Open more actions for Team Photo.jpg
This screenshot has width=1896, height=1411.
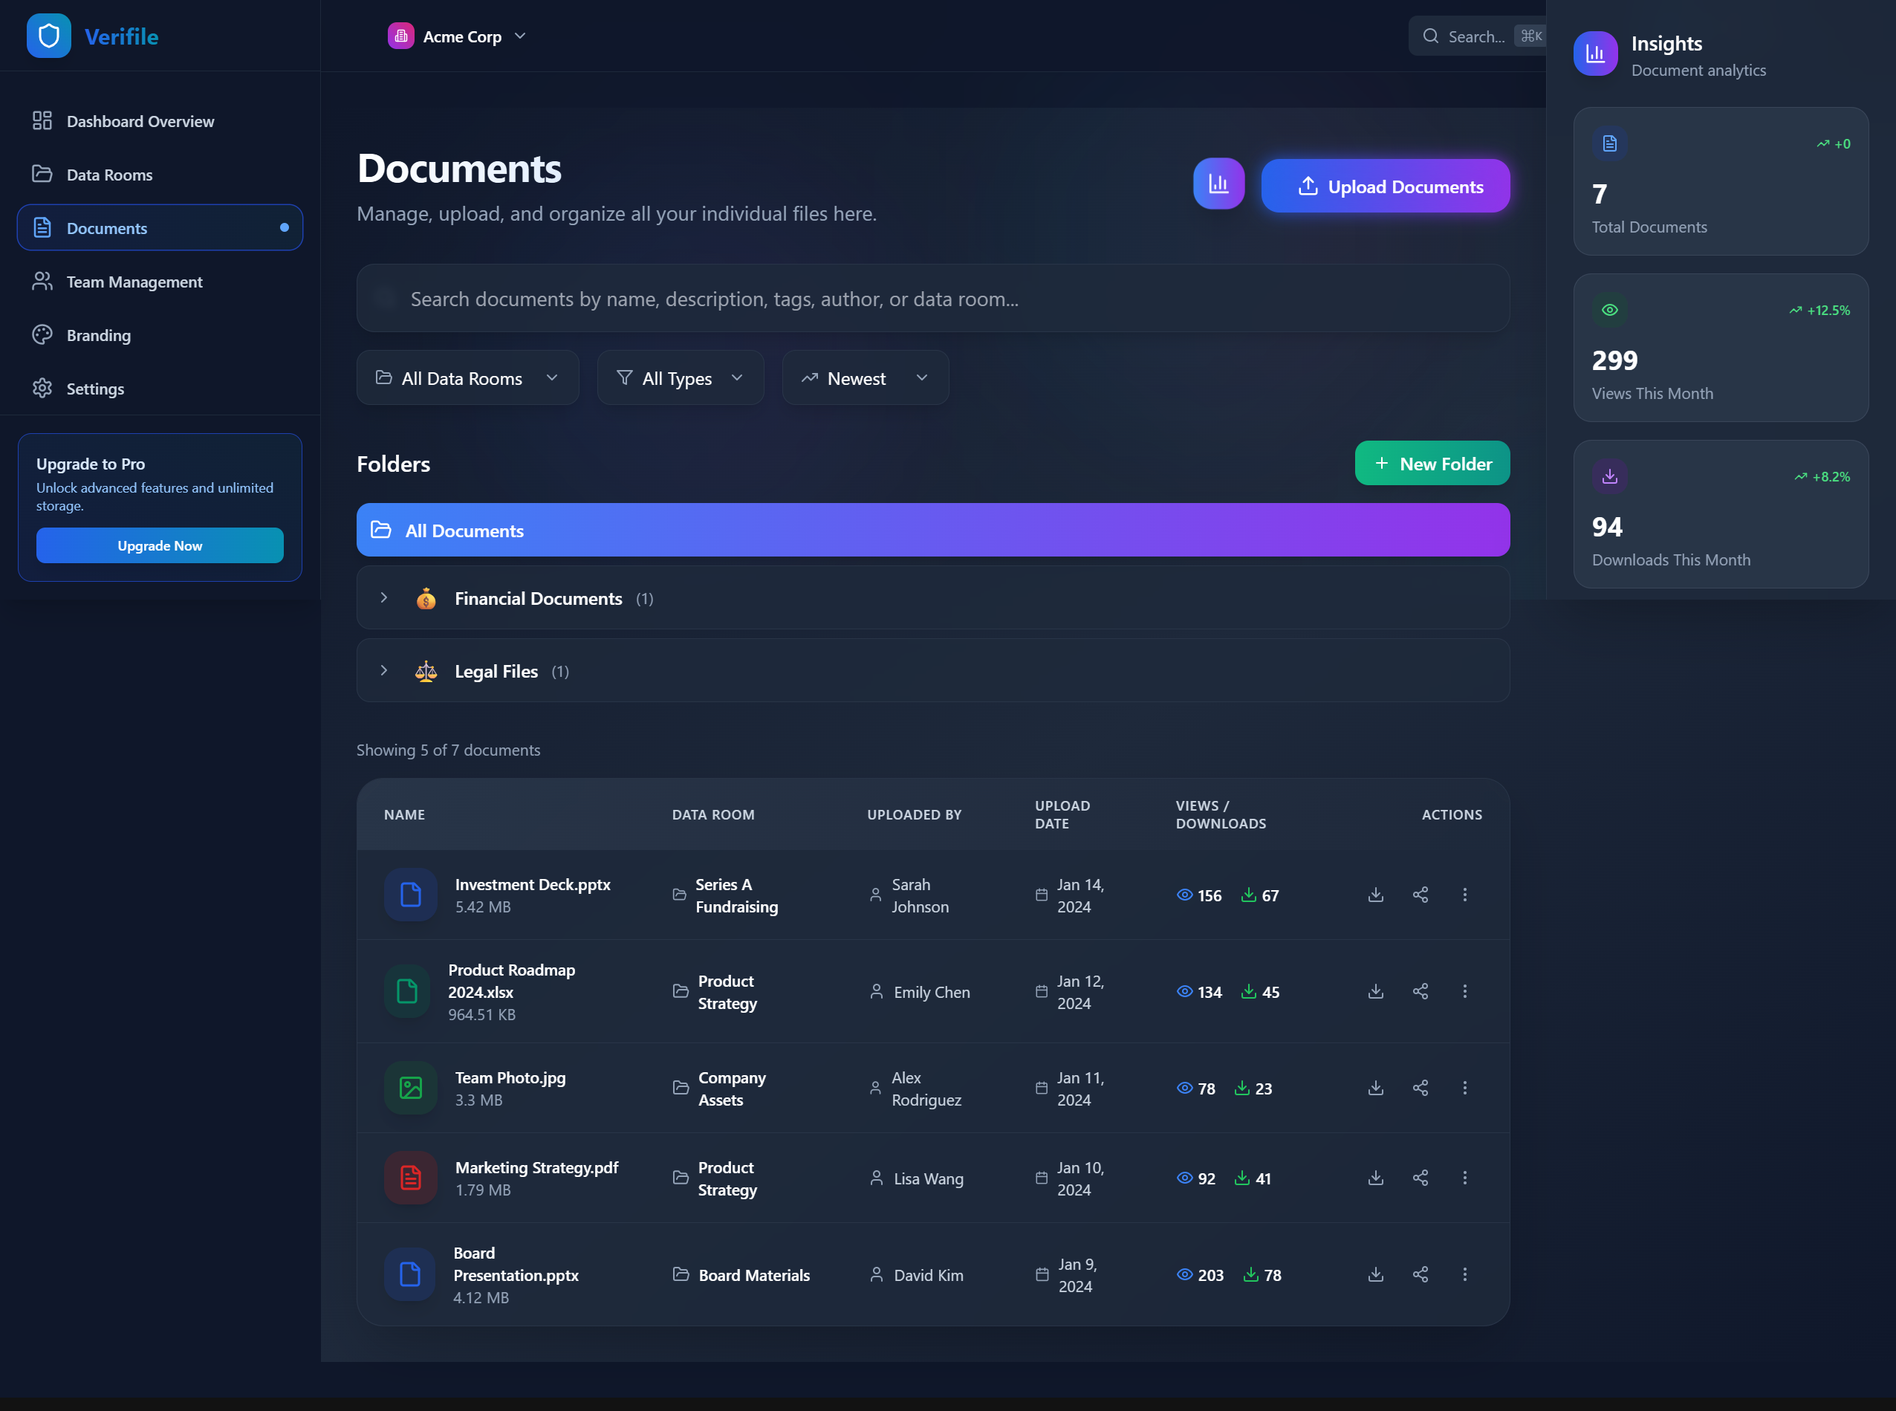[1464, 1087]
